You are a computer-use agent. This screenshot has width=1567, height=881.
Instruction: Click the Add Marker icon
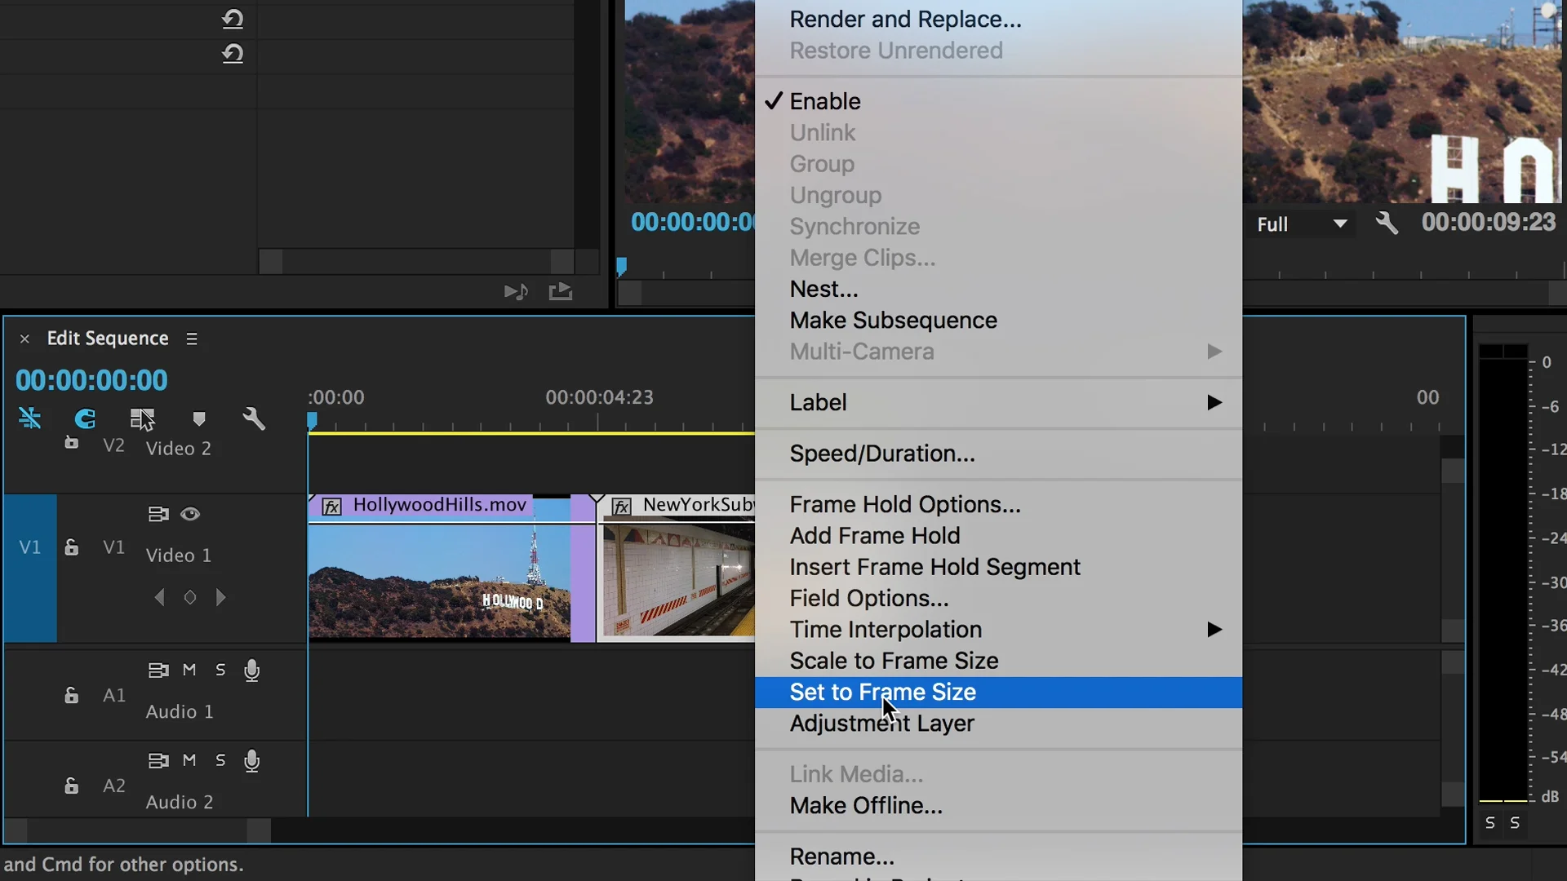coord(198,418)
